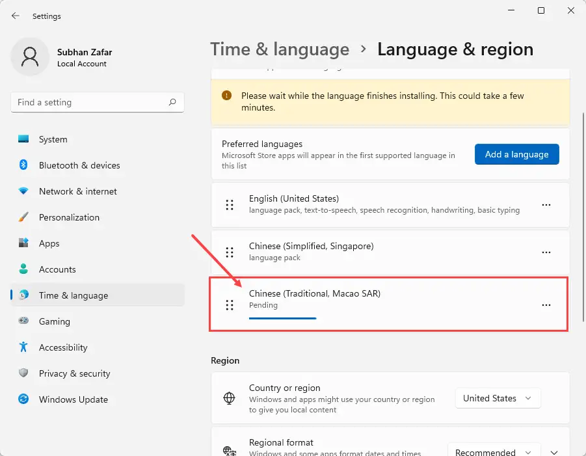The width and height of the screenshot is (586, 456).
Task: Click the back arrow in Settings
Action: 16,16
